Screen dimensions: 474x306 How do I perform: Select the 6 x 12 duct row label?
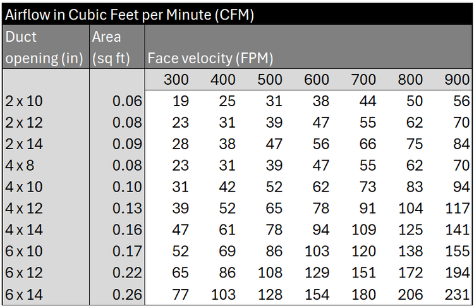(x=24, y=273)
